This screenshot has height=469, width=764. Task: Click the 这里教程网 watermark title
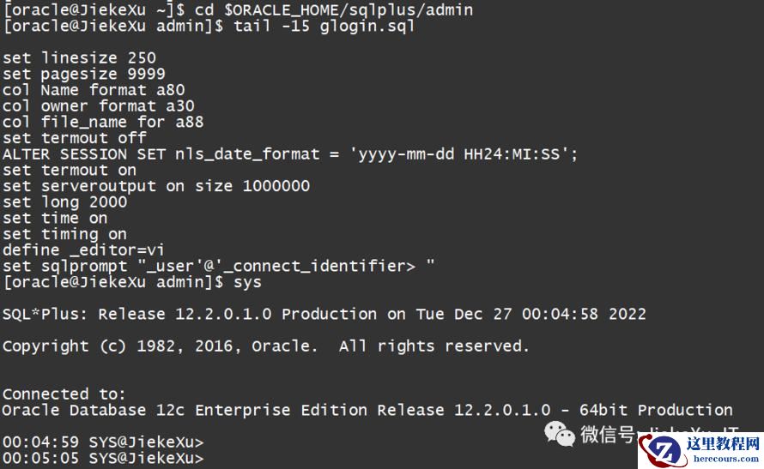[x=724, y=443]
